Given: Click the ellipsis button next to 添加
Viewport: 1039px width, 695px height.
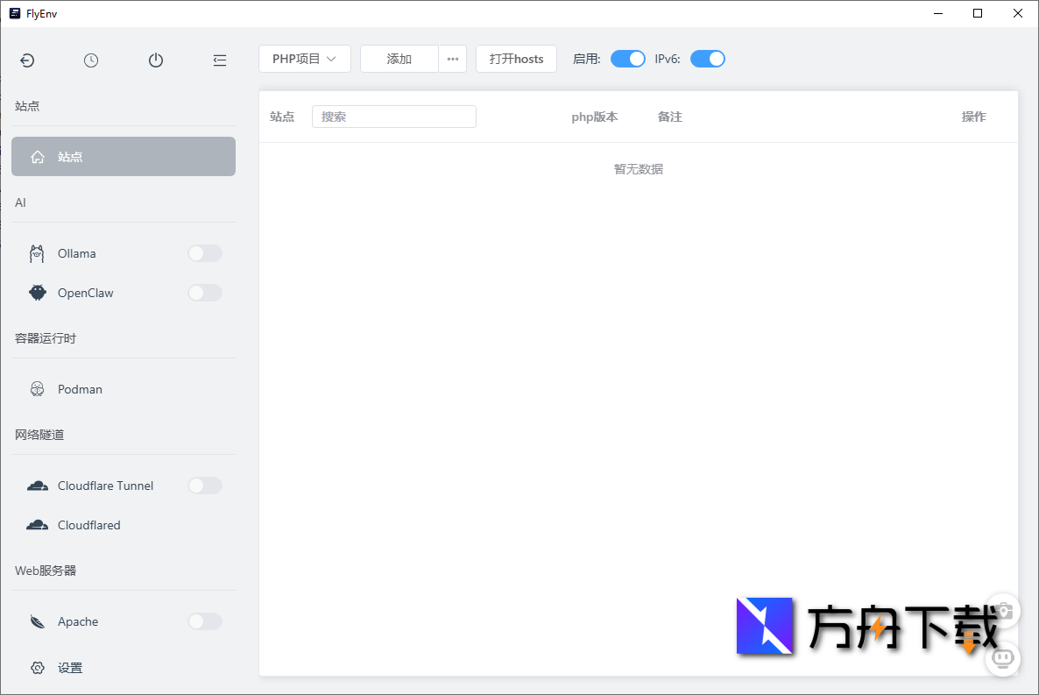Looking at the screenshot, I should point(452,59).
